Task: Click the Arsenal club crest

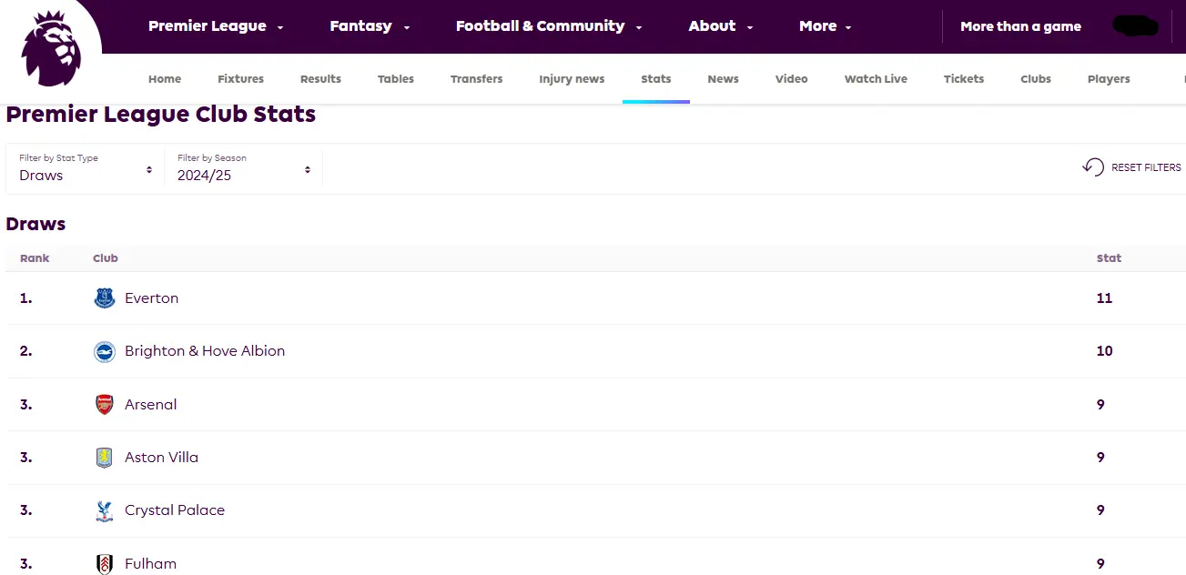Action: [x=105, y=405]
